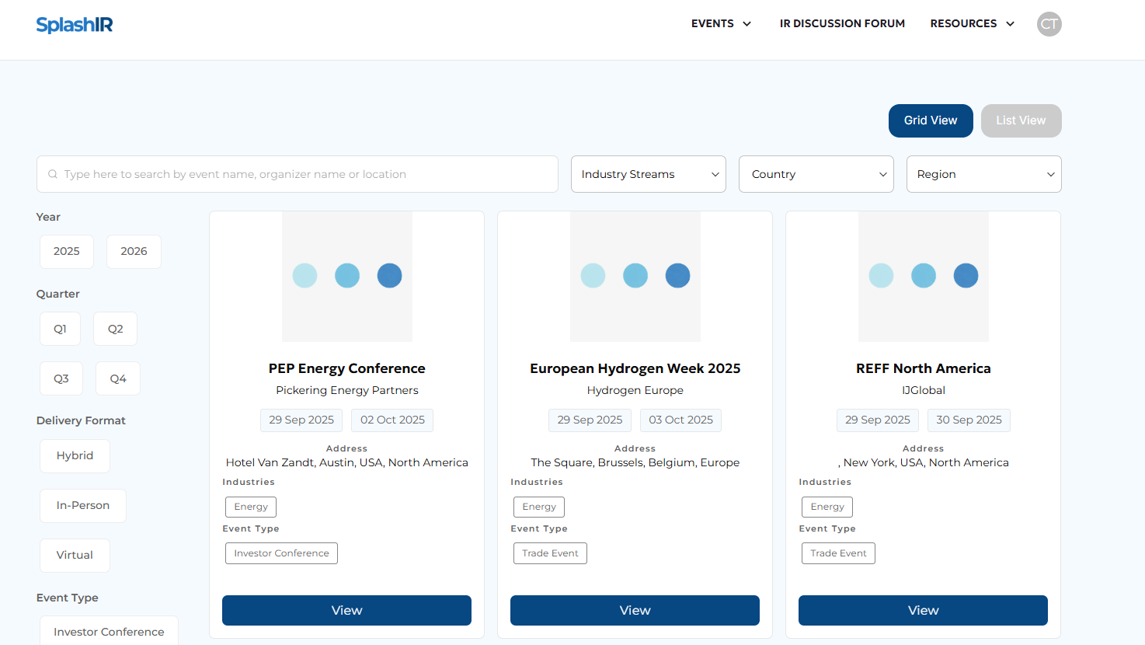Toggle the 2026 year filter
Screen dimensions: 1145x645
(x=134, y=252)
